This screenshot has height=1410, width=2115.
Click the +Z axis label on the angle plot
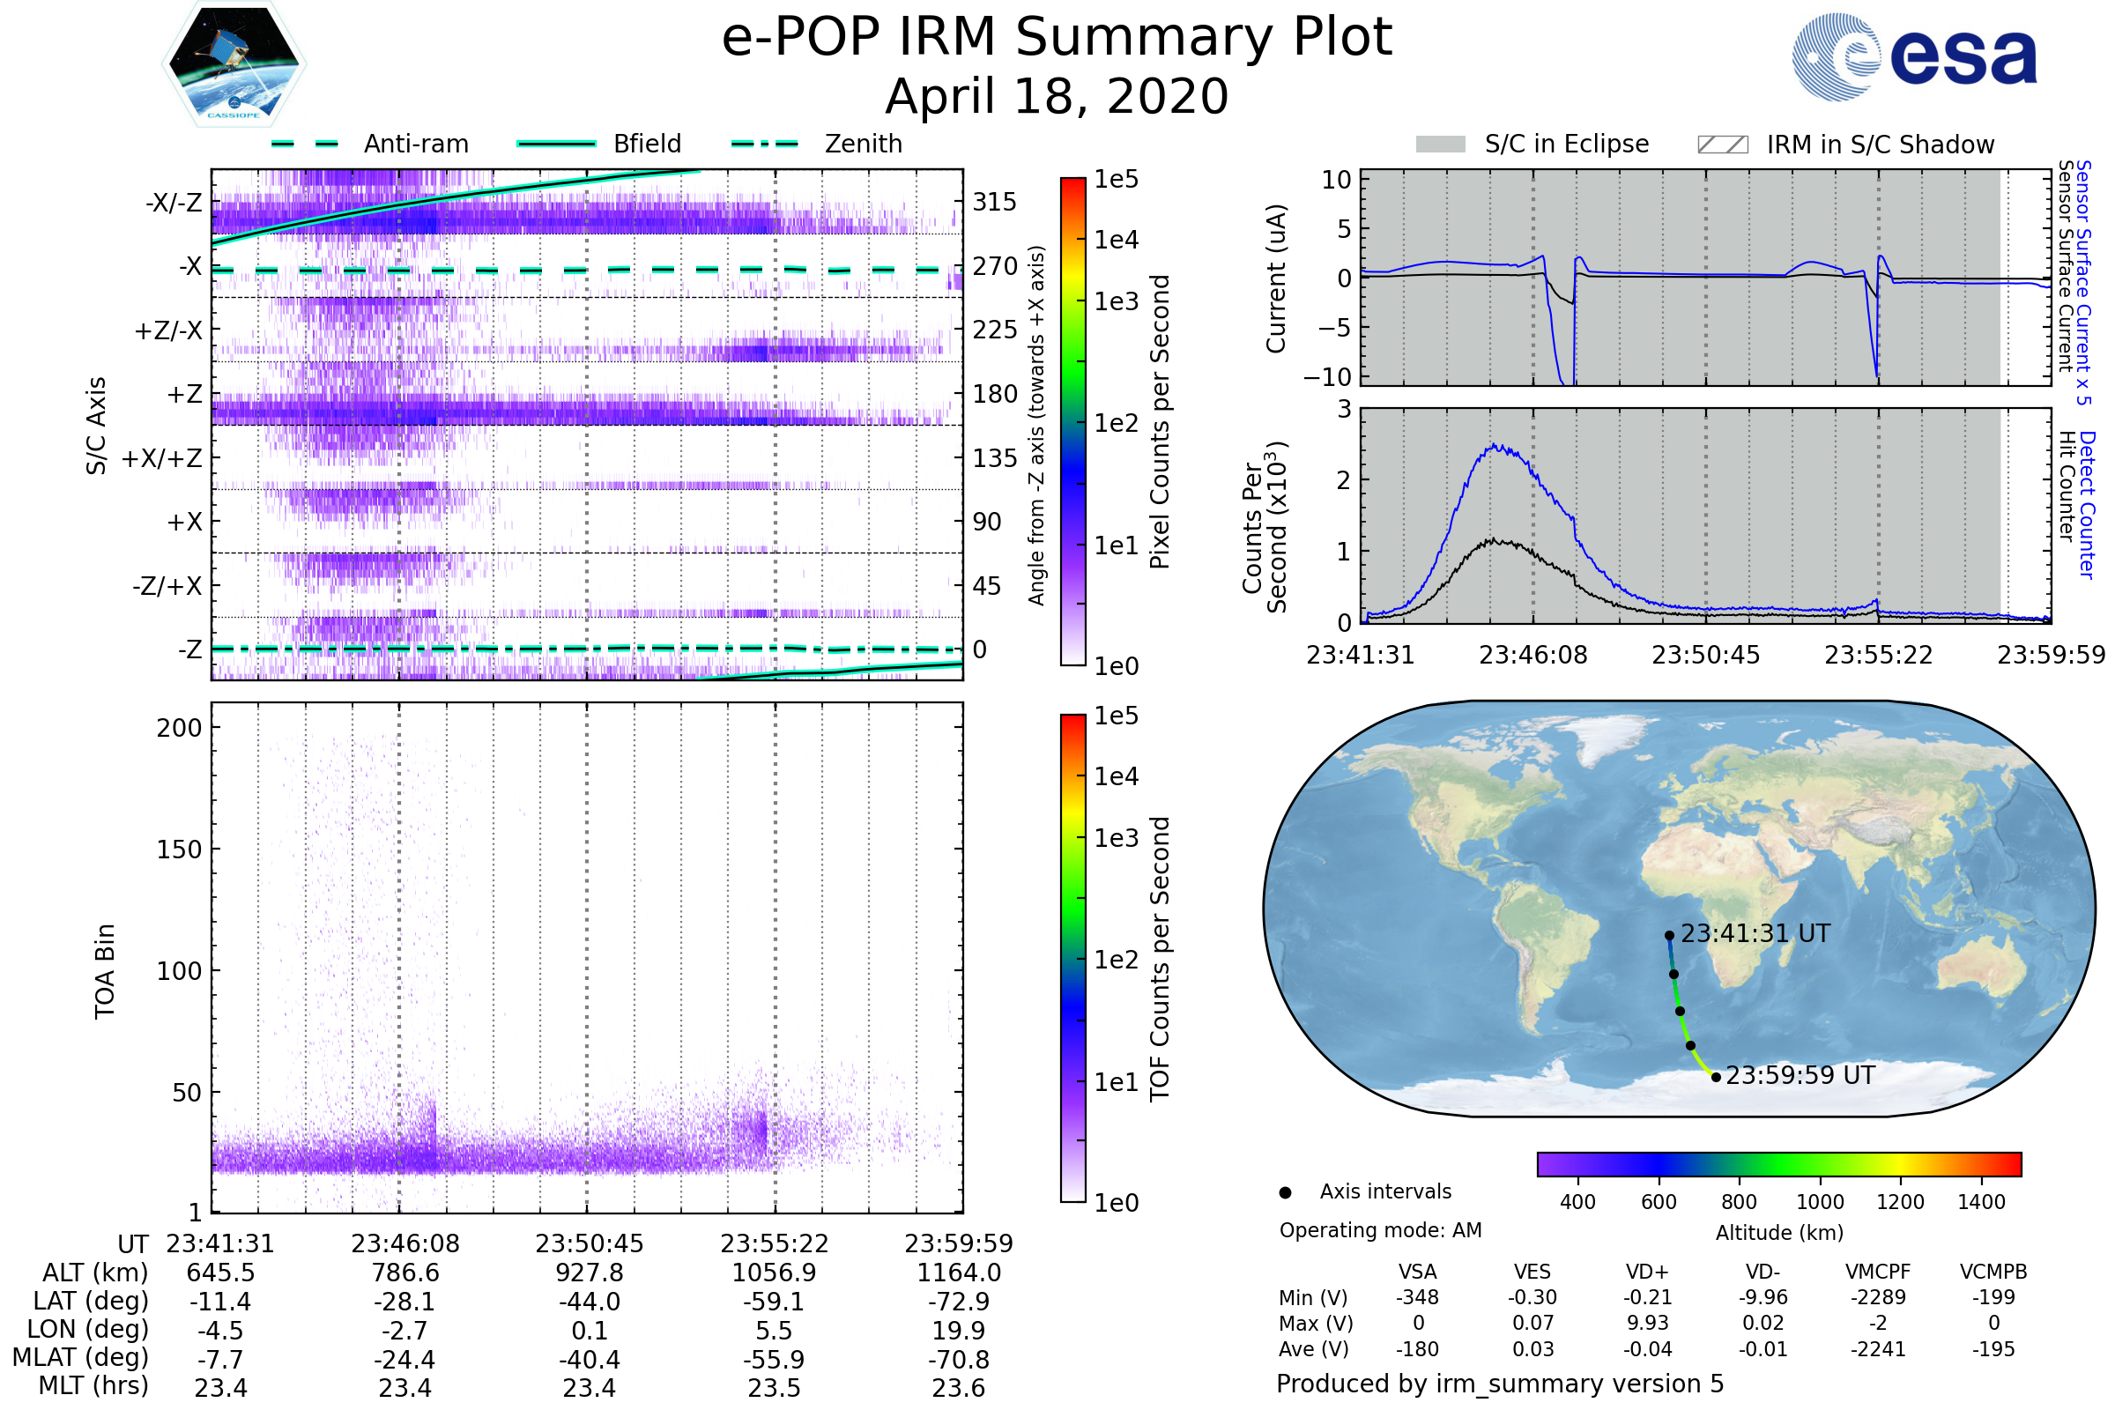point(184,394)
